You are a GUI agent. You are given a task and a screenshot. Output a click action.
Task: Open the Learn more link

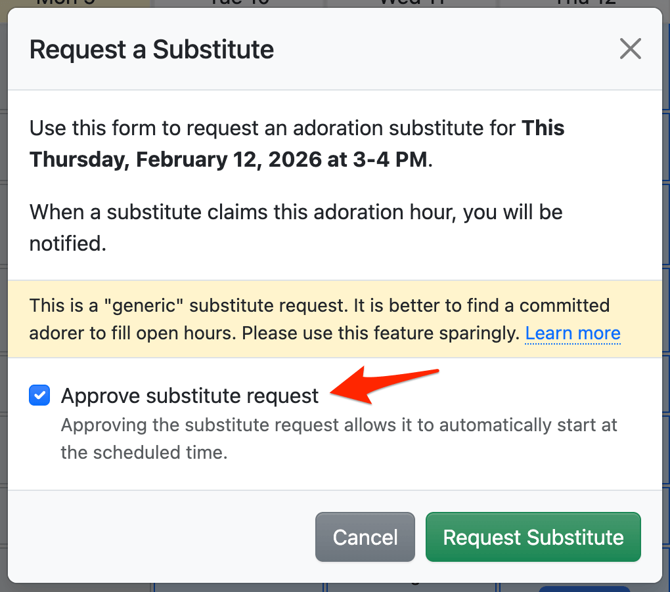(x=573, y=333)
